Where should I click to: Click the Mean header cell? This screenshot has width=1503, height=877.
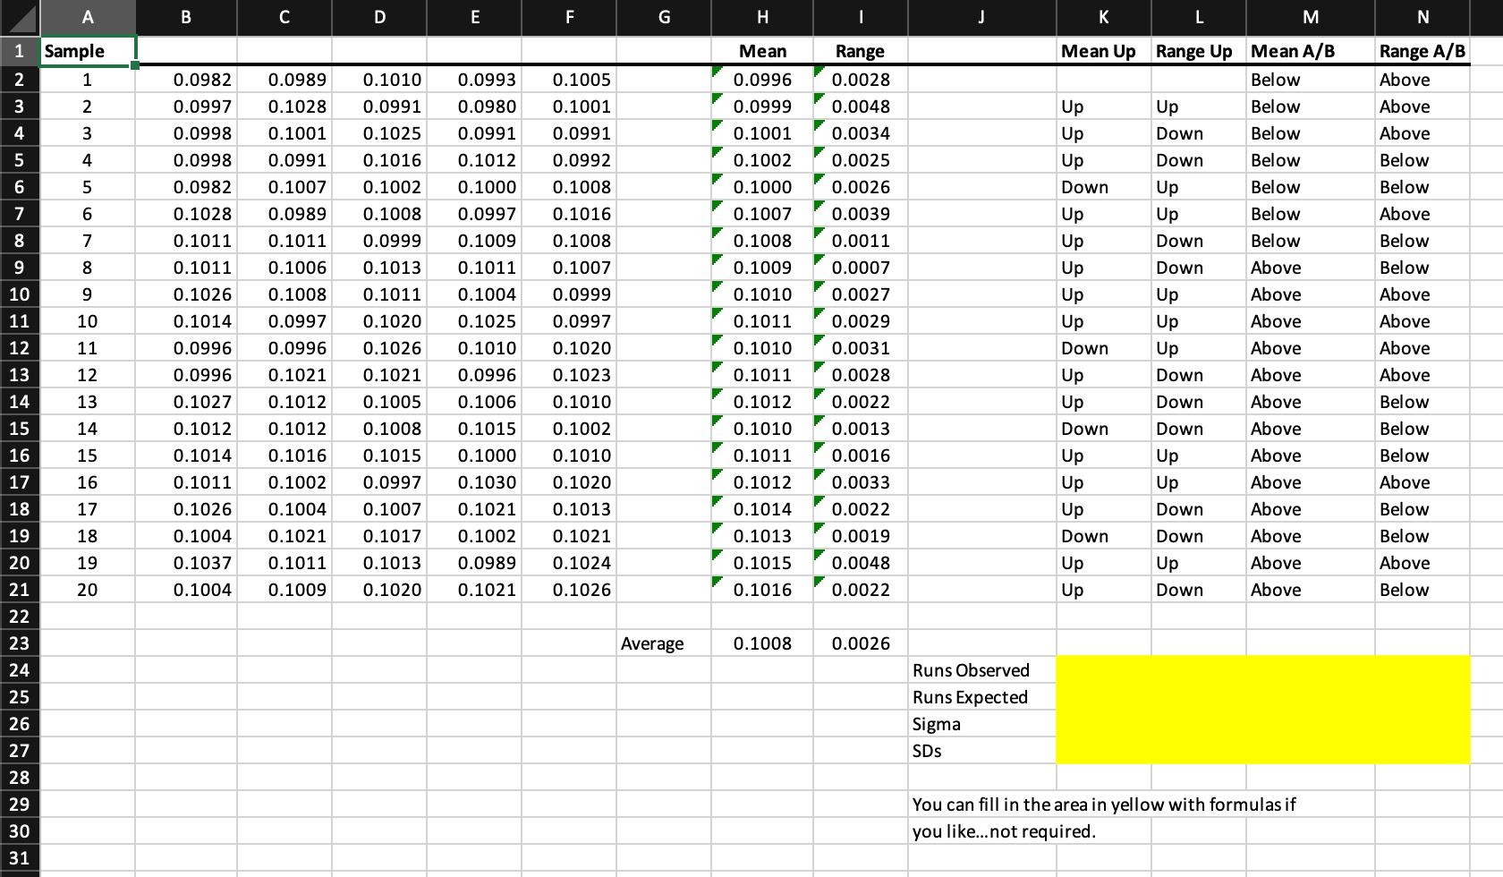point(762,51)
